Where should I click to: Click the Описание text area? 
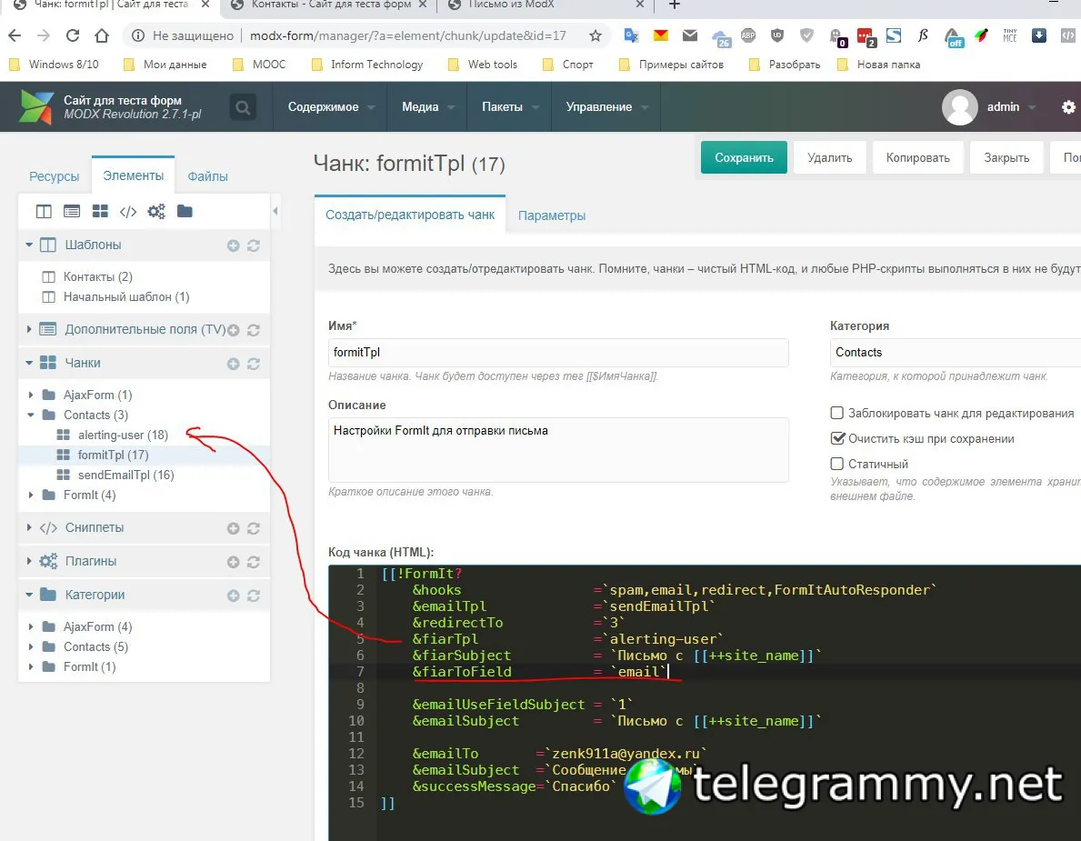557,449
